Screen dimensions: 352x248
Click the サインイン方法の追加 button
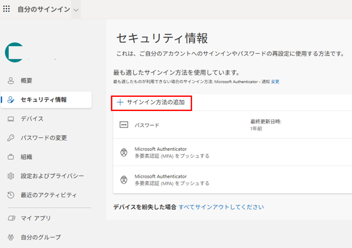click(151, 102)
